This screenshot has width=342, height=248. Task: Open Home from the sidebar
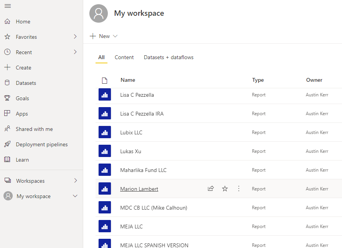tap(23, 21)
